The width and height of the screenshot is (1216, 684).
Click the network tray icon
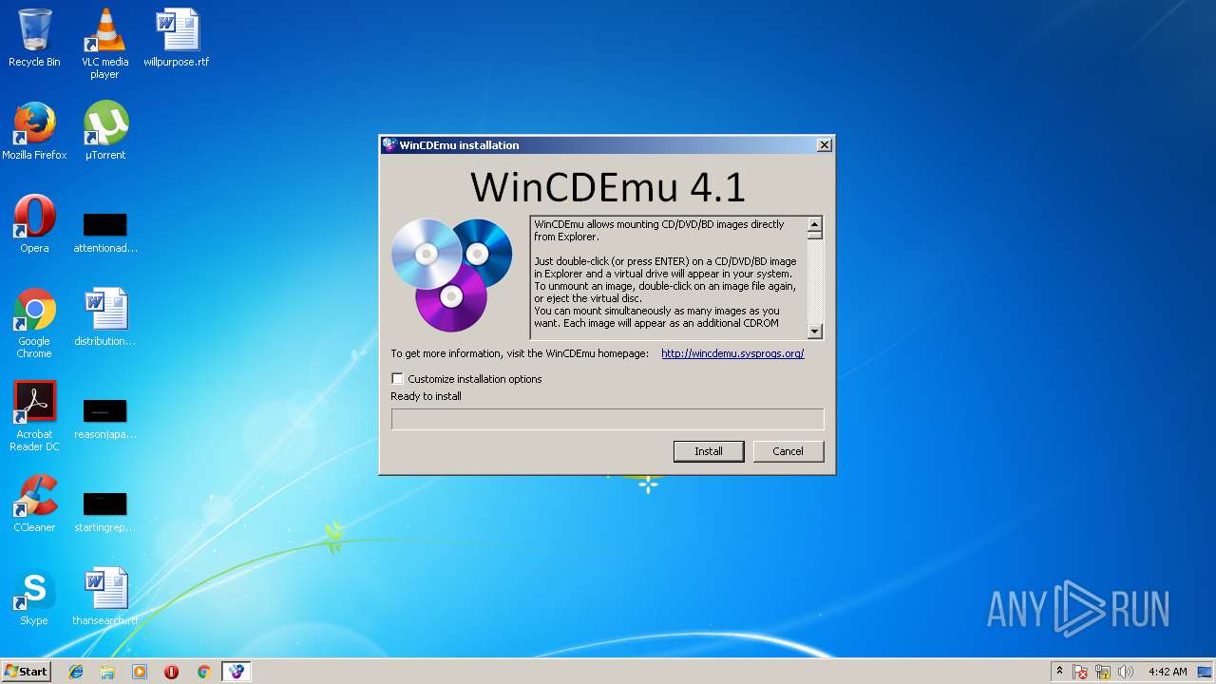1103,672
